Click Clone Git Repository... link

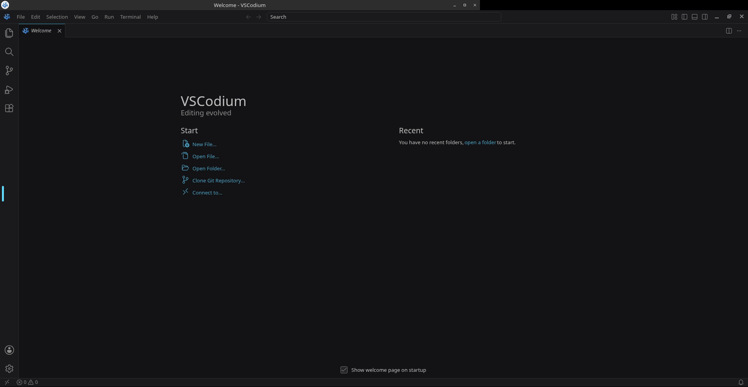(x=219, y=181)
